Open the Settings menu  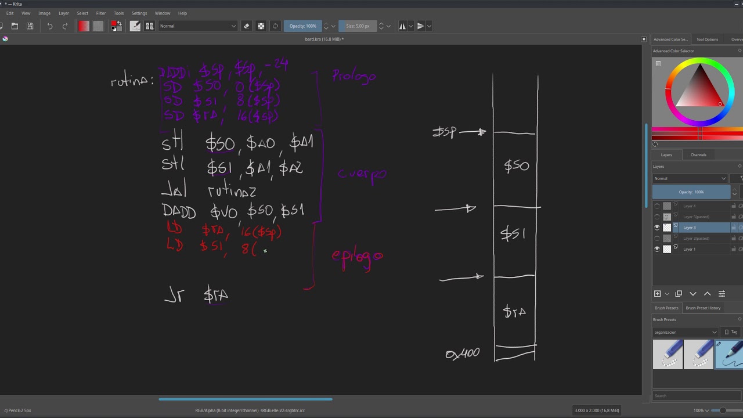pyautogui.click(x=139, y=13)
